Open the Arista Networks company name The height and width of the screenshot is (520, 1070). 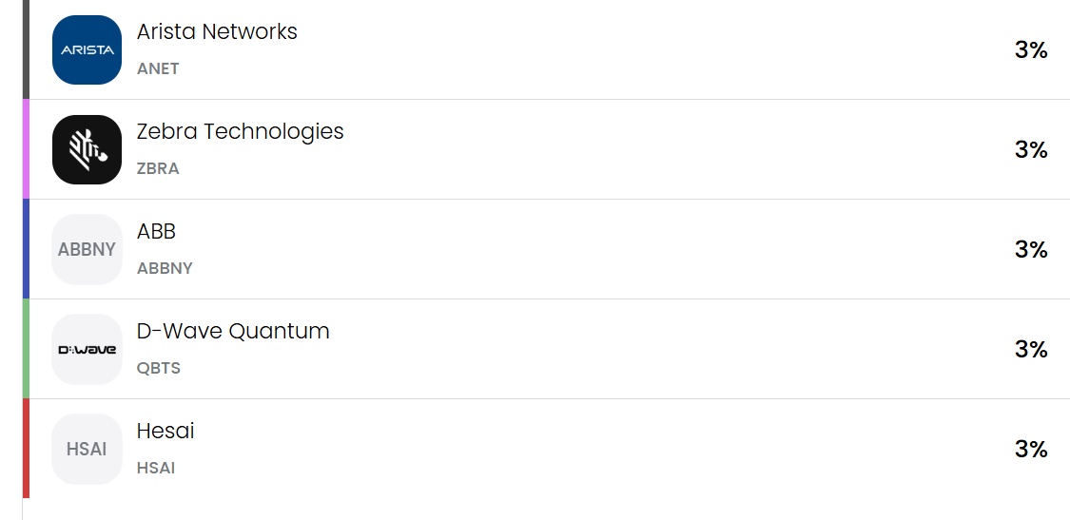217,31
